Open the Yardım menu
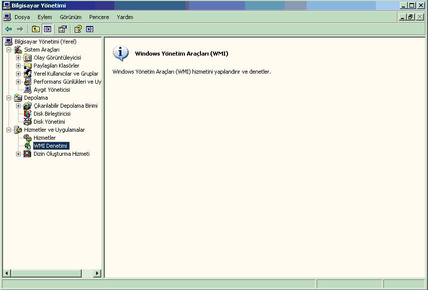 point(125,17)
